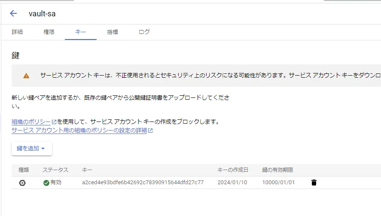Click the ステータス column header
This screenshot has height=216, width=381.
(x=55, y=170)
